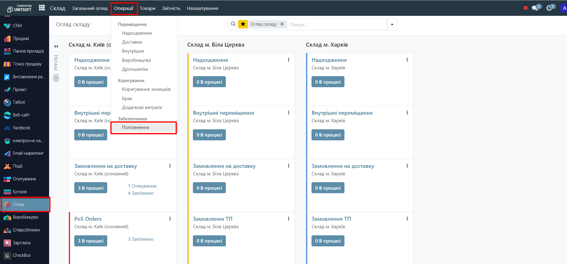Select 'Поповнення' from Операції menu
Screen dimensions: 567x264
[x=135, y=128]
